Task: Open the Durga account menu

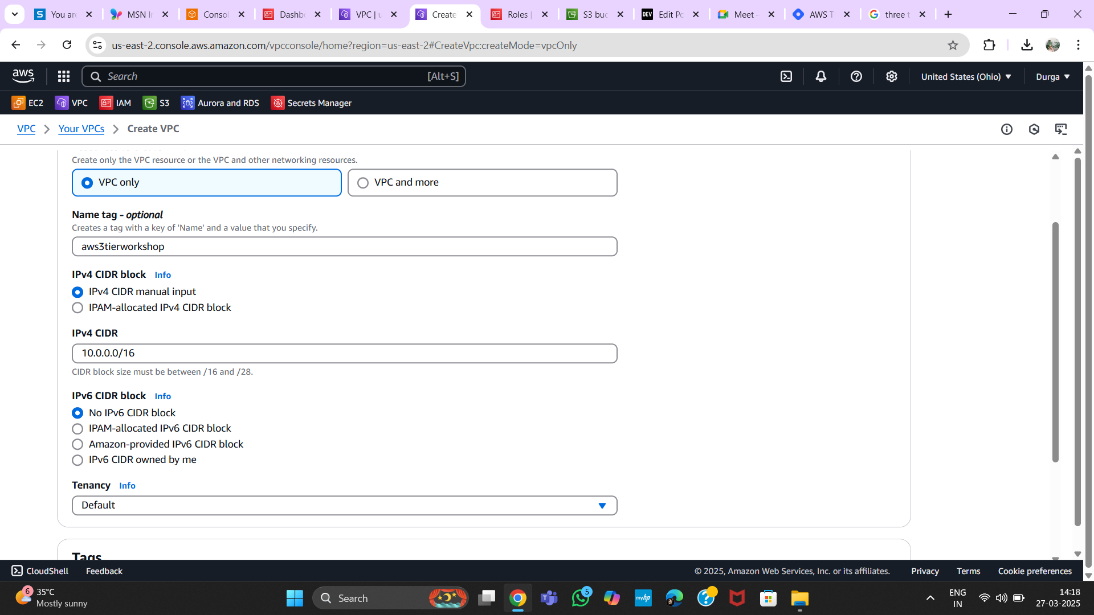Action: 1053,76
